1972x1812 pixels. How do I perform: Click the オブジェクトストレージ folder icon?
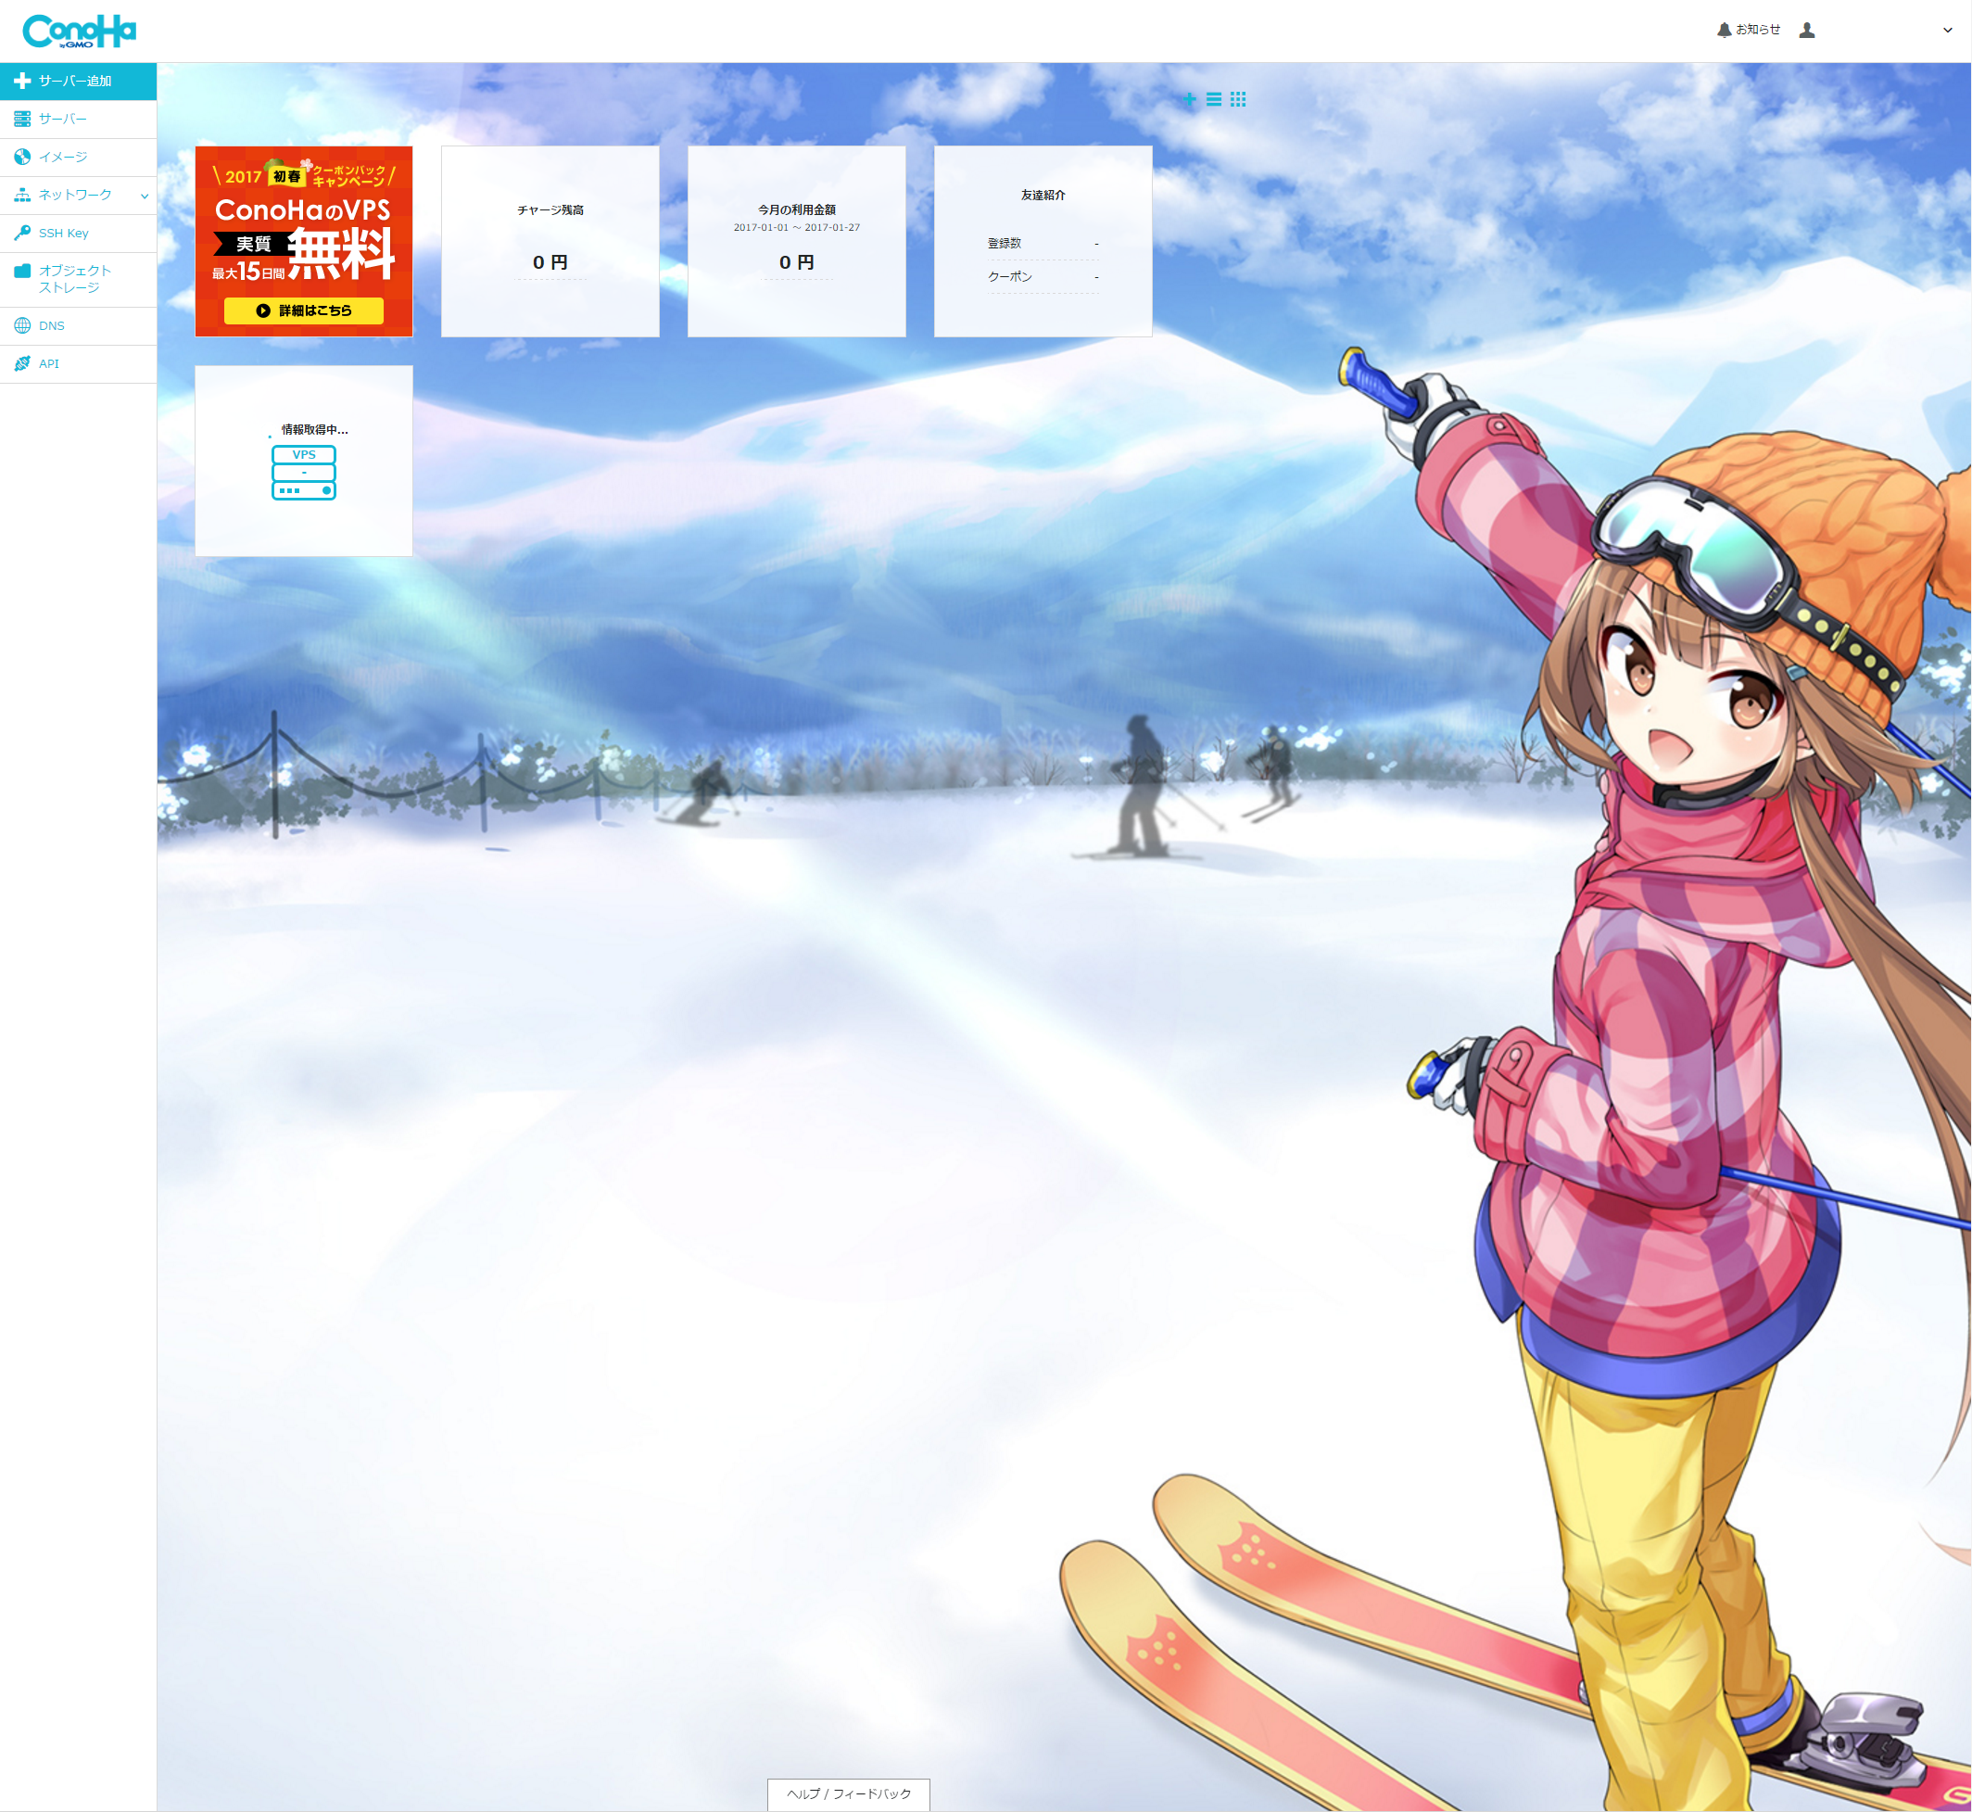21,271
